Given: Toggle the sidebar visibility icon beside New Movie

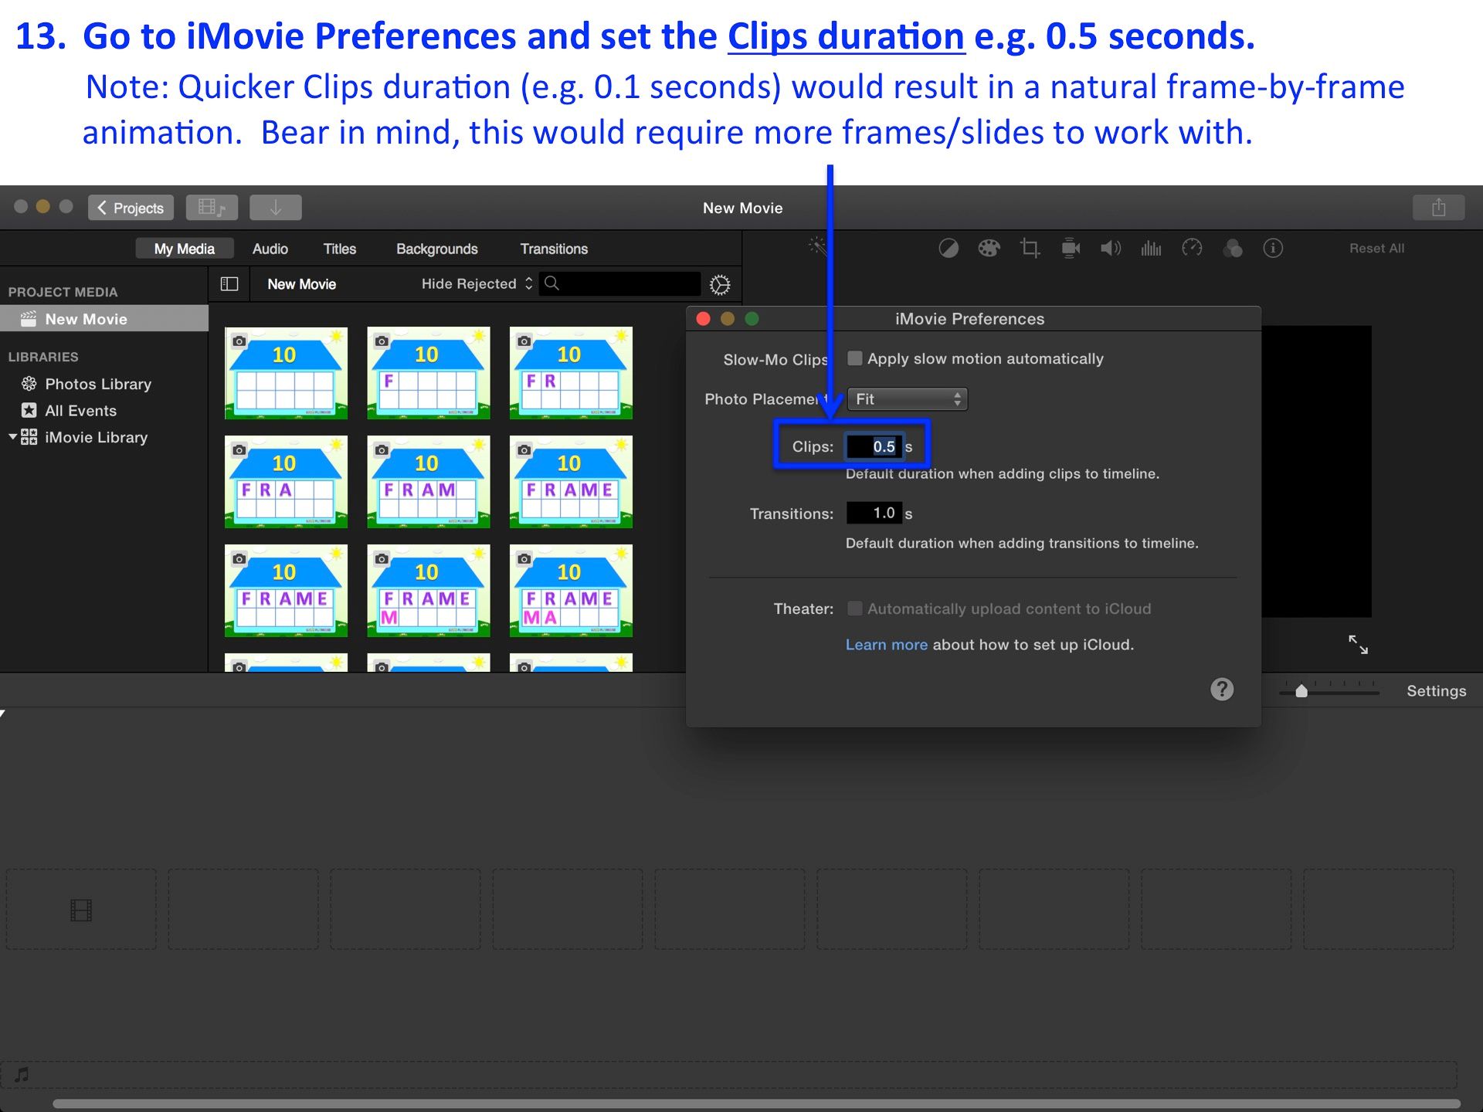Looking at the screenshot, I should pos(229,283).
